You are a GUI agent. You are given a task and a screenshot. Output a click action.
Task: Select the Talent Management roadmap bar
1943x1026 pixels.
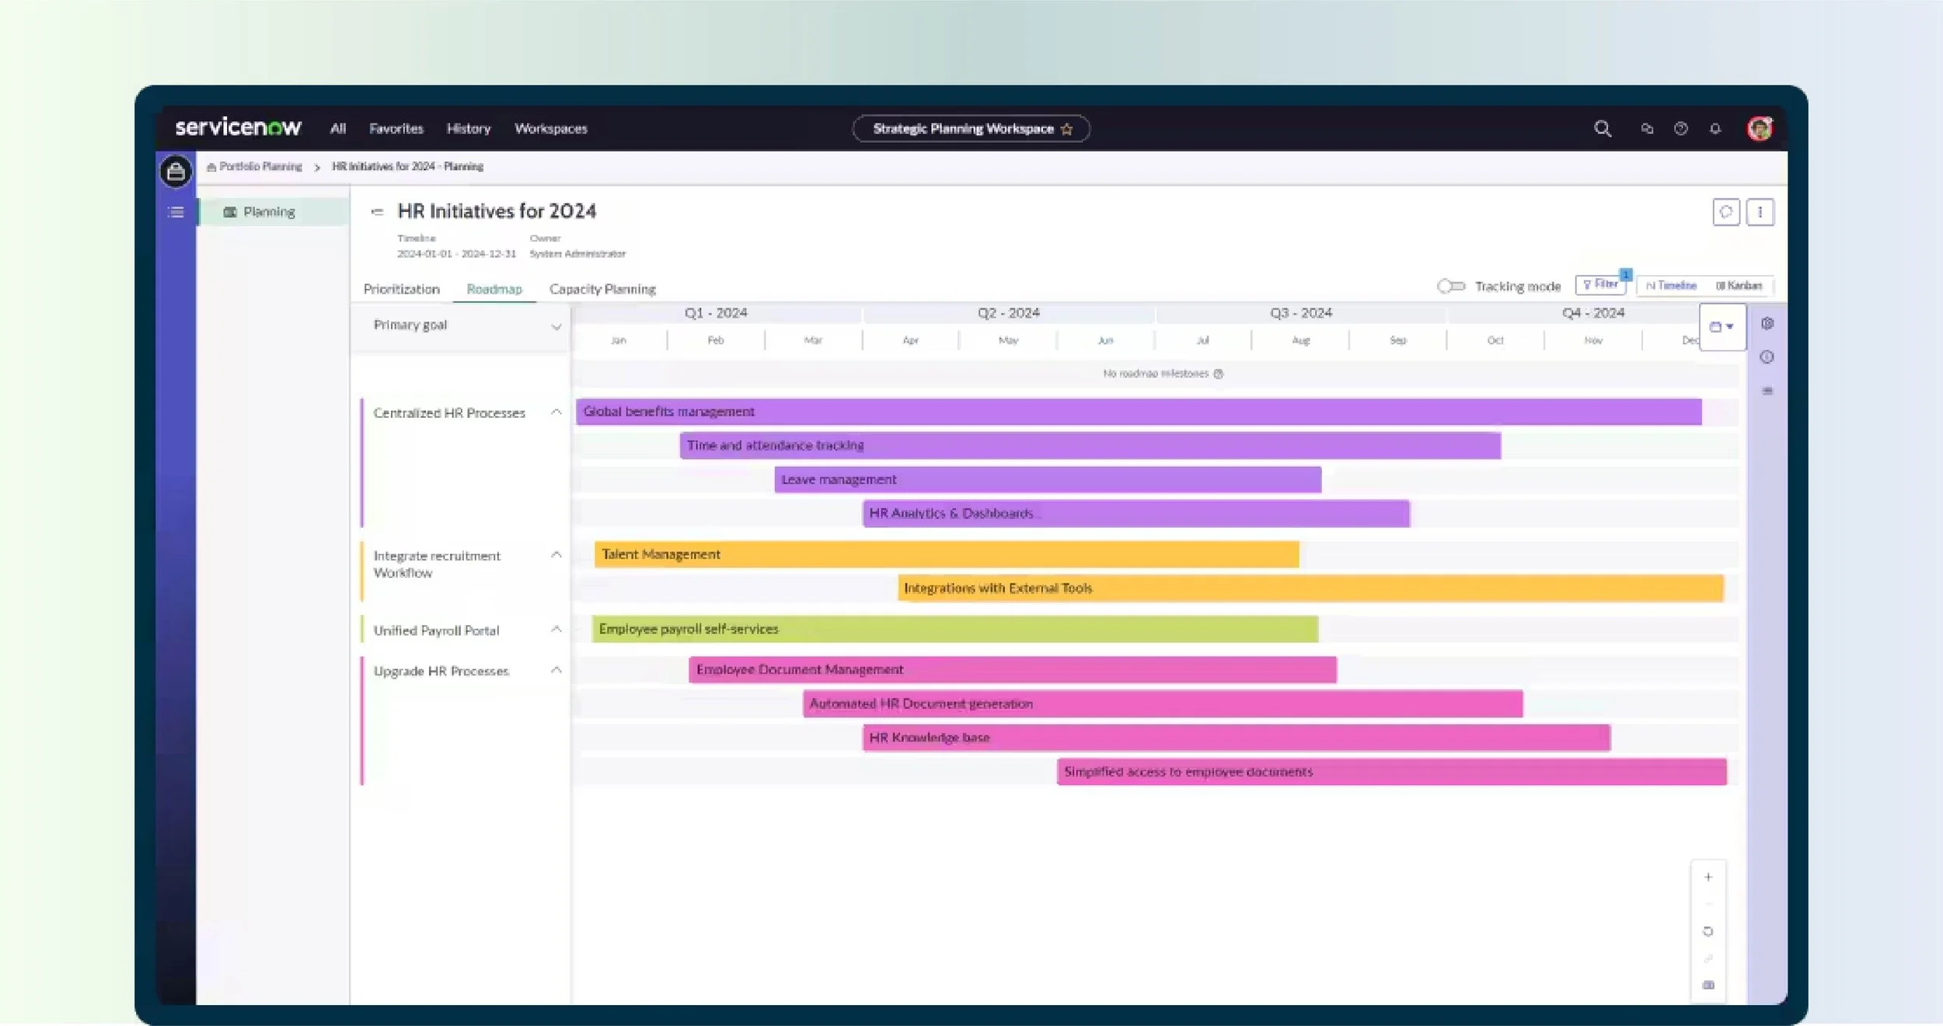(946, 555)
